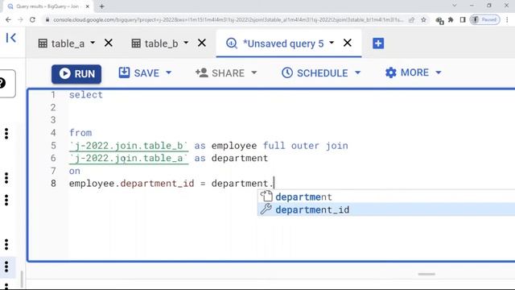
Task: Click the select keyword on line 1
Action: click(x=86, y=95)
